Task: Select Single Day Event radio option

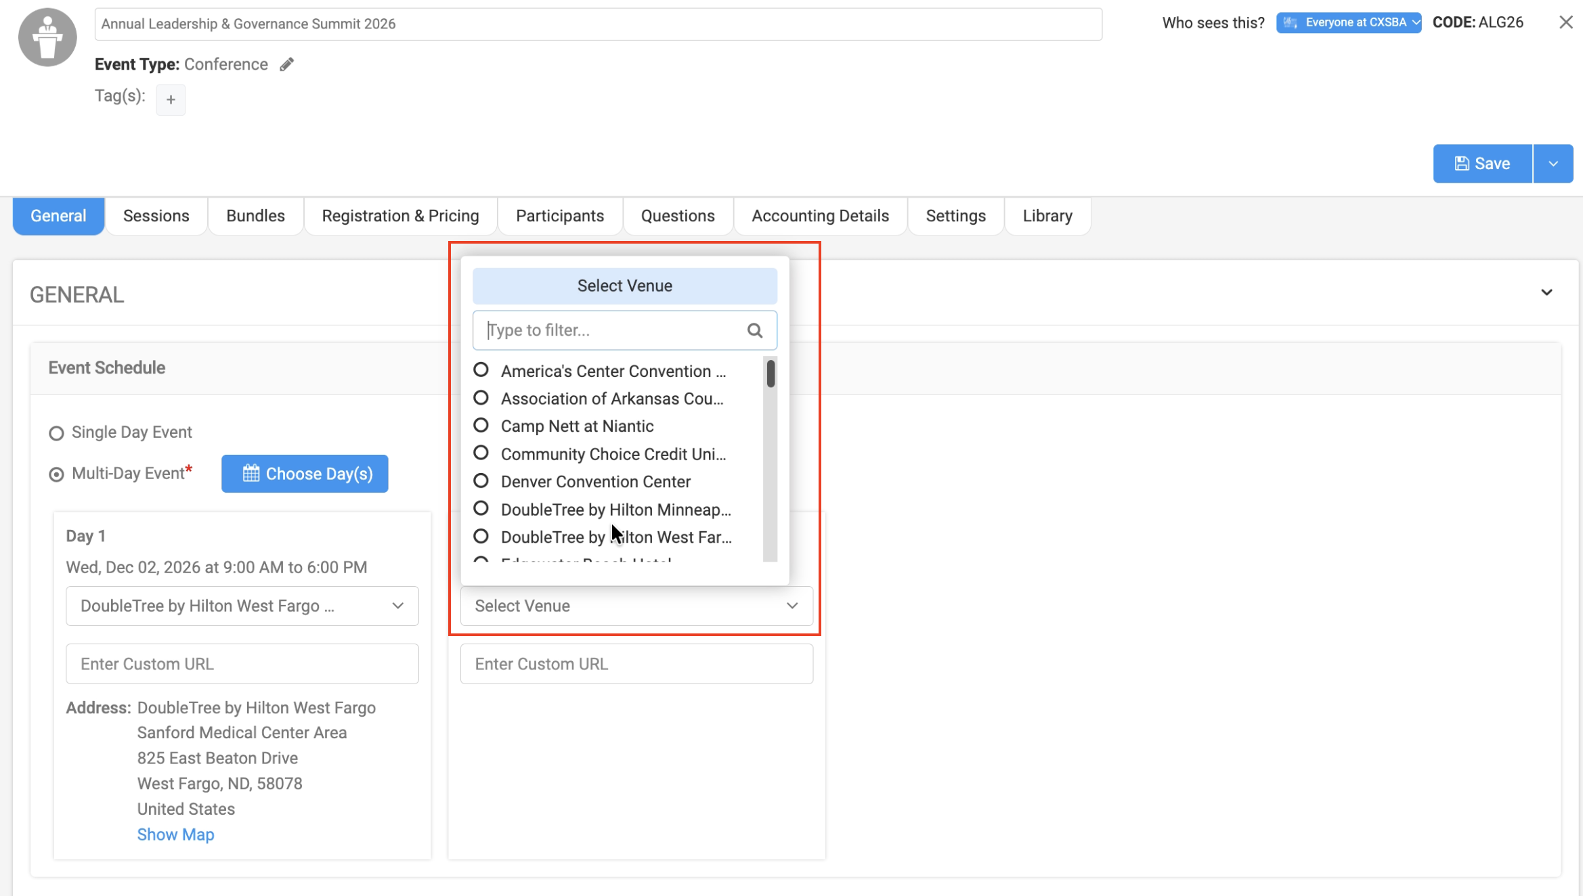Action: (56, 433)
